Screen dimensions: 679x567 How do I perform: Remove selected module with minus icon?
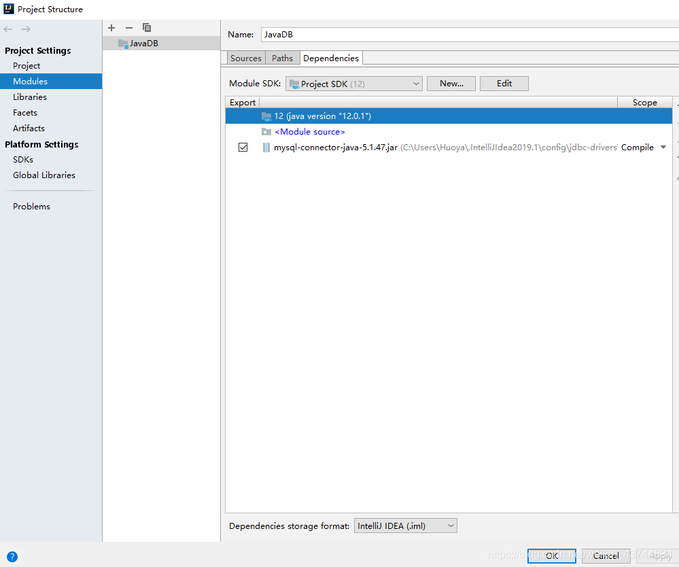point(129,28)
